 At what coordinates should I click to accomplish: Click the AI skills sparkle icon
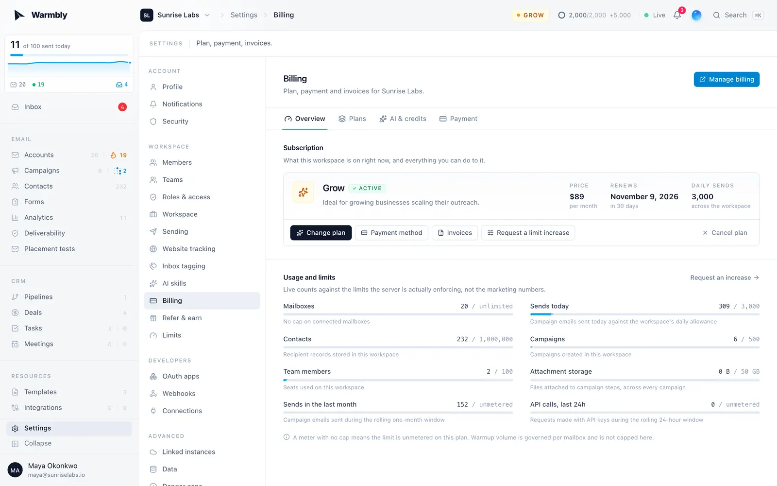click(x=153, y=283)
